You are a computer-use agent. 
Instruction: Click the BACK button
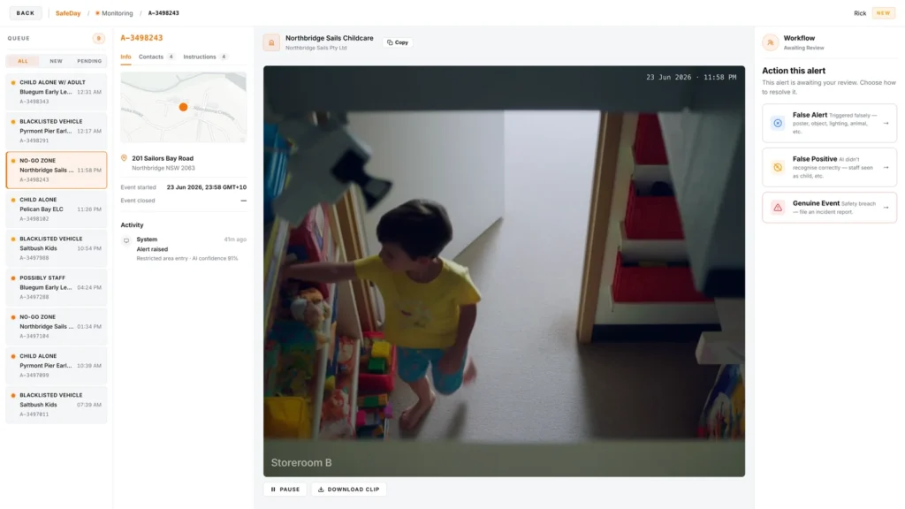[x=26, y=12]
